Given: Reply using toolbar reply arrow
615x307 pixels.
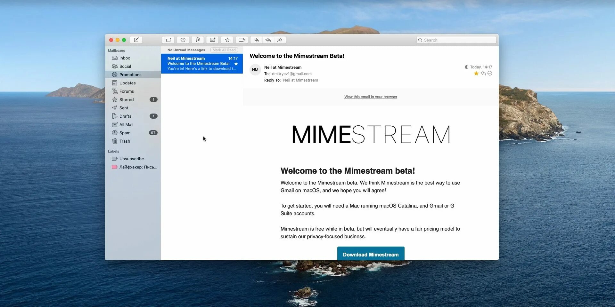Looking at the screenshot, I should click(257, 40).
